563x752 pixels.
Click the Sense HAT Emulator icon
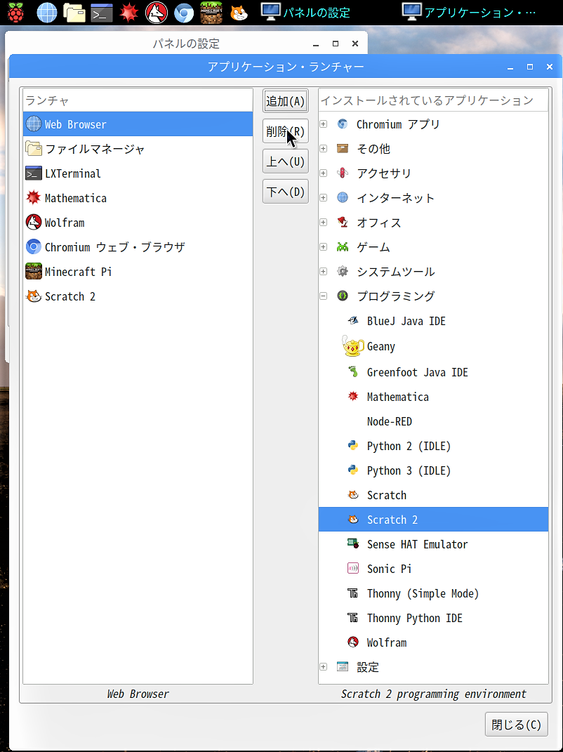pos(353,544)
